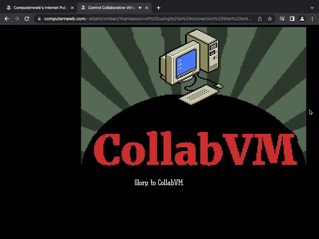This screenshot has width=319, height=239.
Task: Click favicon of Computernewb's Internet Pub tab
Action: [x=8, y=8]
